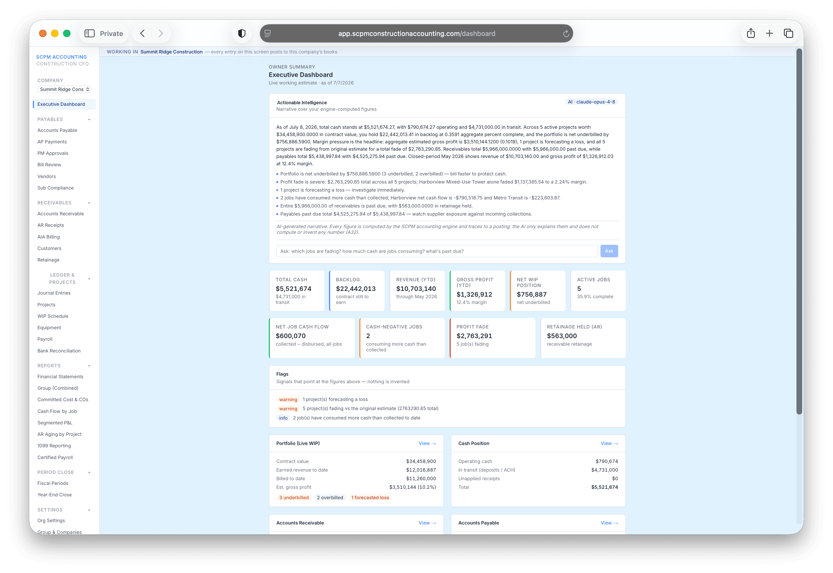Open the privacy shield icon
833x573 pixels.
click(x=242, y=33)
